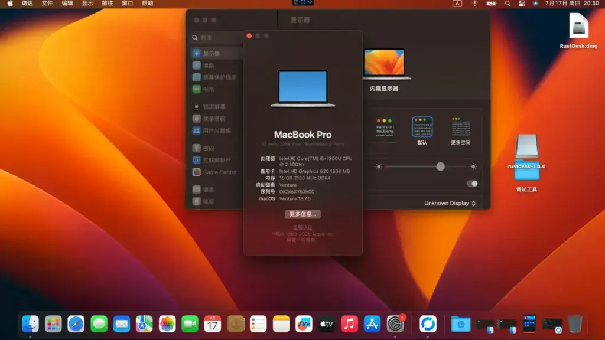
Task: Open RustDesk app in the Dock
Action: [428, 324]
